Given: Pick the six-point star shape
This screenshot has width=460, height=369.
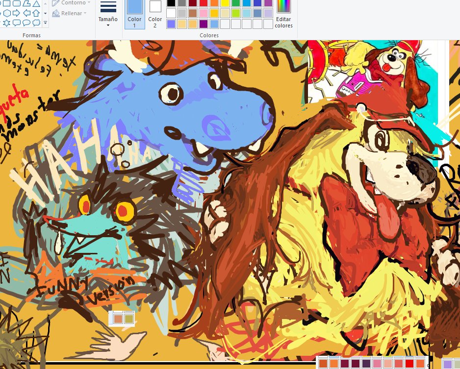Looking at the screenshot, I should (x=6, y=23).
